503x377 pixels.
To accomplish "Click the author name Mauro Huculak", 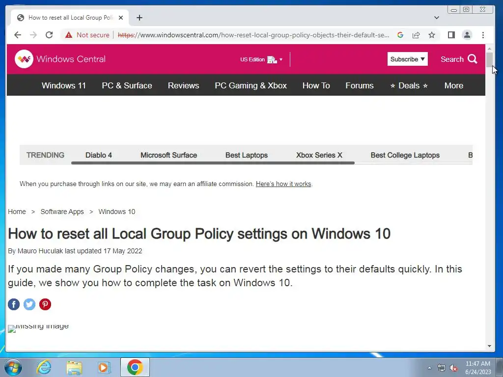I will point(40,251).
